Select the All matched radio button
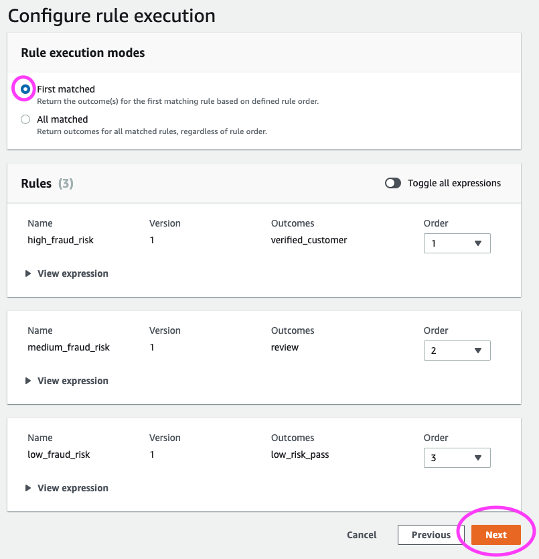The image size is (539, 559). [x=25, y=119]
